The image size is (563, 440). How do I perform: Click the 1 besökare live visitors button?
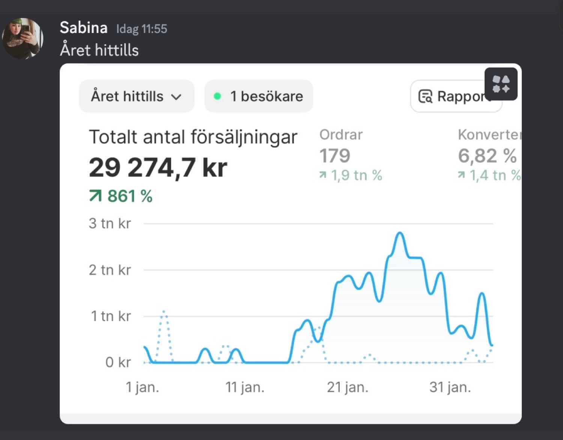tap(259, 96)
